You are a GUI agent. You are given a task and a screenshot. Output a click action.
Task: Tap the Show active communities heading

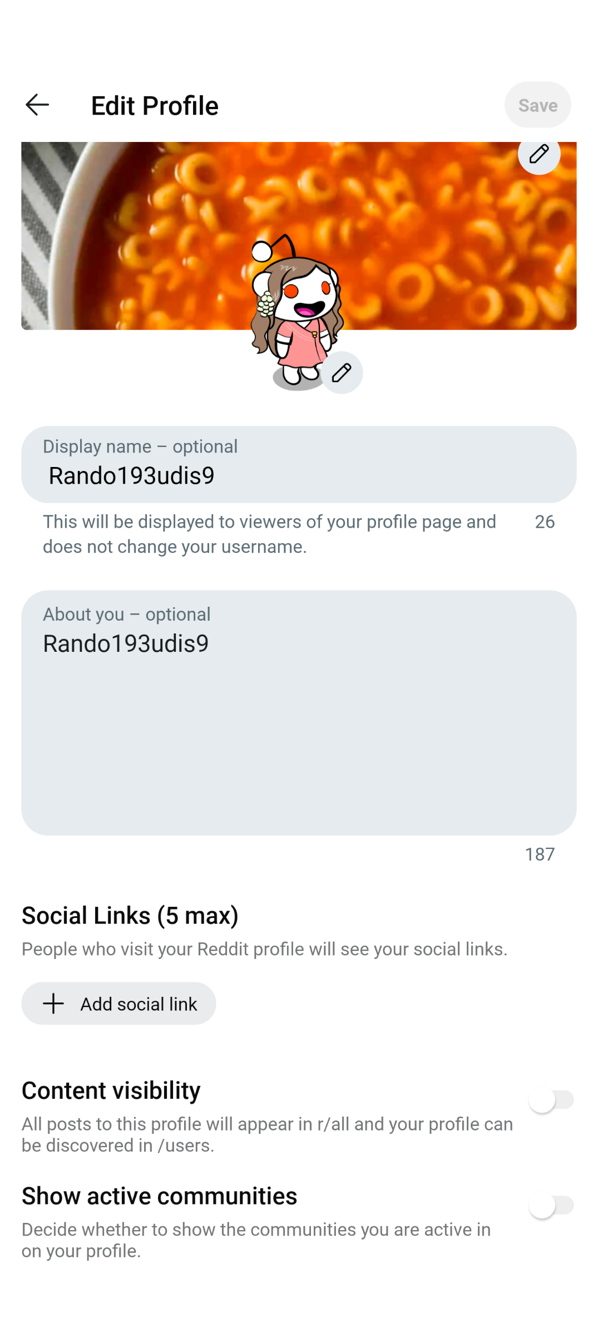(x=160, y=1196)
